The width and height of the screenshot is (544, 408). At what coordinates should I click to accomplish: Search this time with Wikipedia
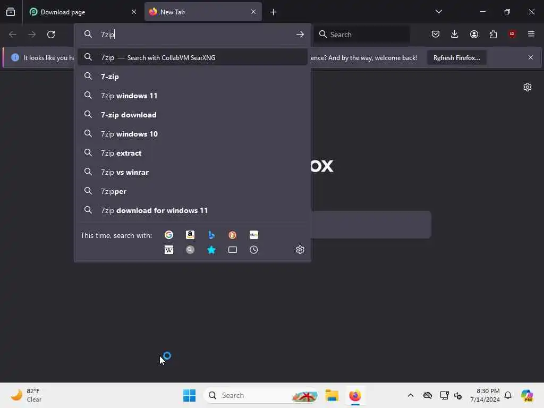[x=168, y=250]
